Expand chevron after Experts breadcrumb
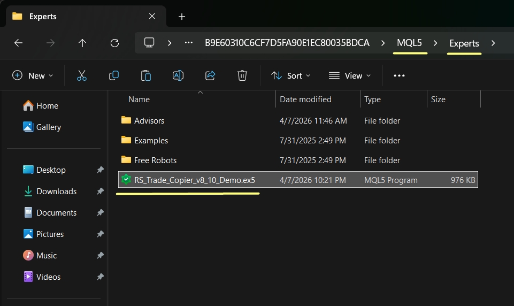 click(493, 43)
